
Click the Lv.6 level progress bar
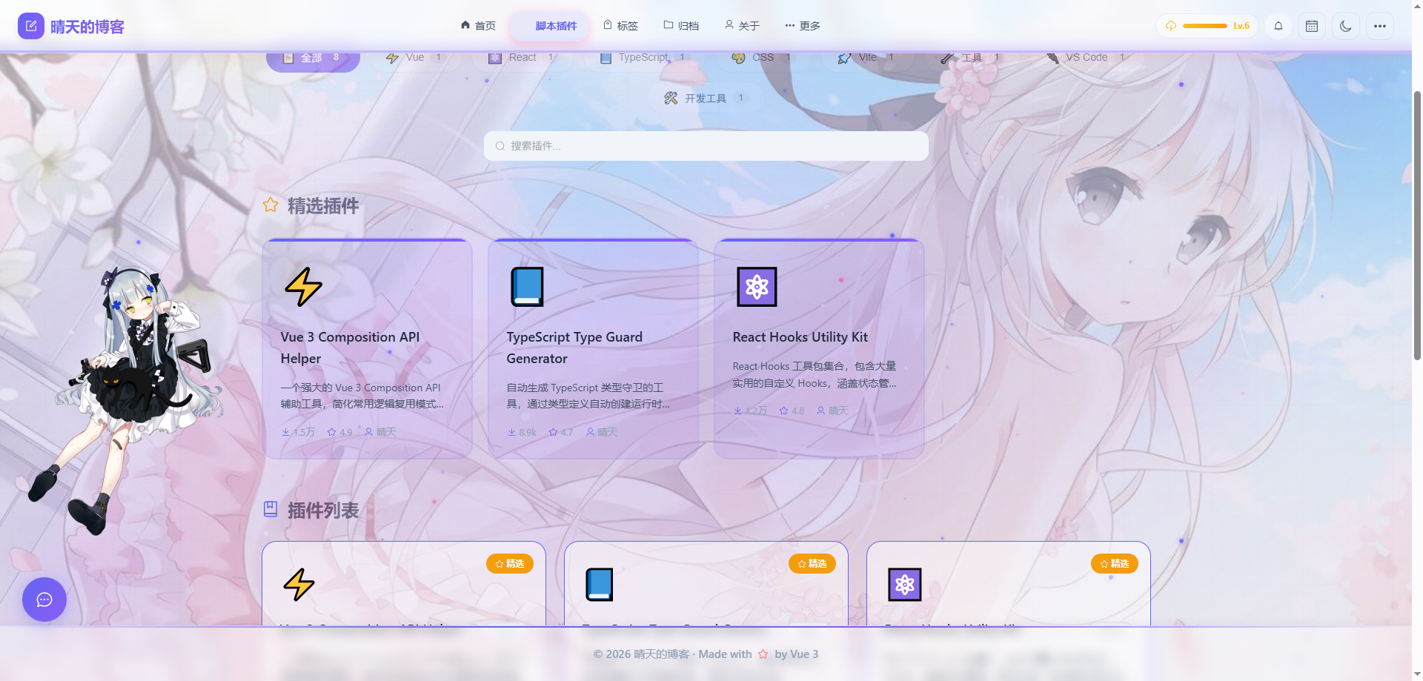click(1207, 26)
